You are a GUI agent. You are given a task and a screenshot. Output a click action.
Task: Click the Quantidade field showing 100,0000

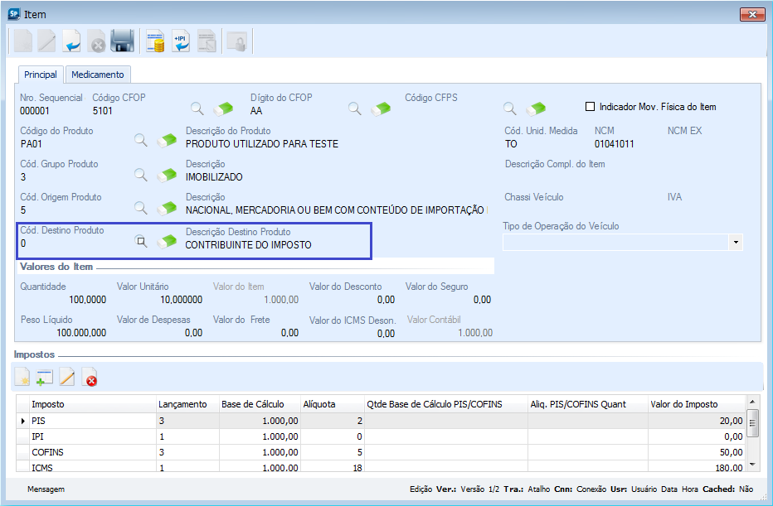coord(64,300)
